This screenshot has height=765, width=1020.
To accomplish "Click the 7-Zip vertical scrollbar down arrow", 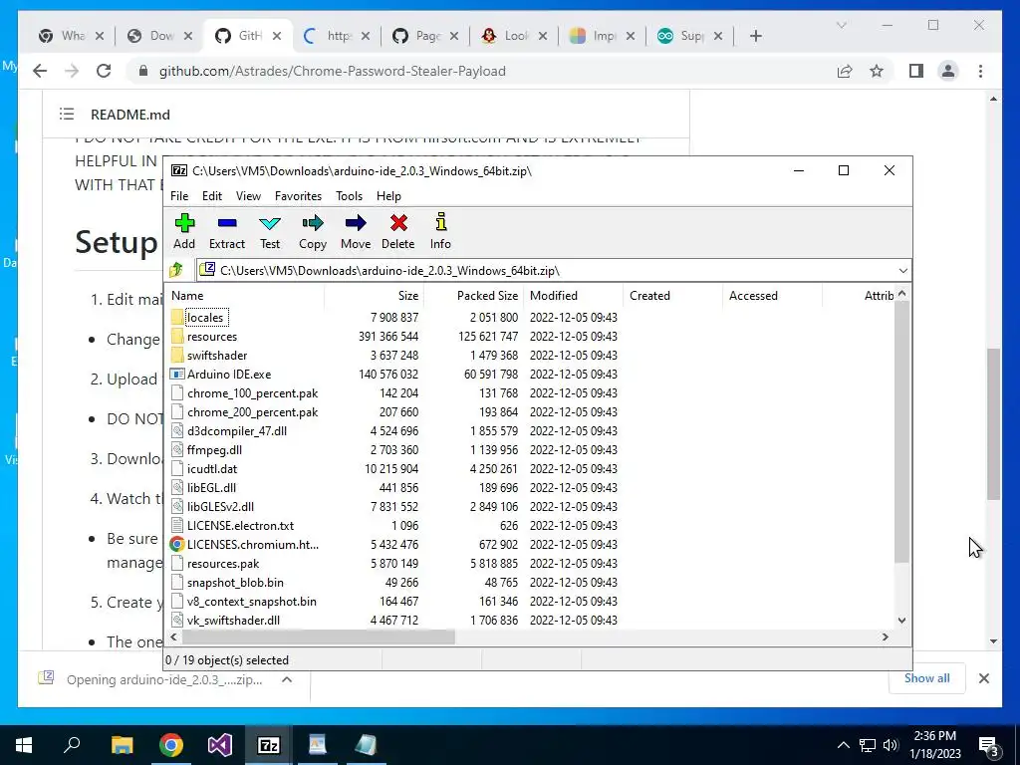I will click(901, 620).
